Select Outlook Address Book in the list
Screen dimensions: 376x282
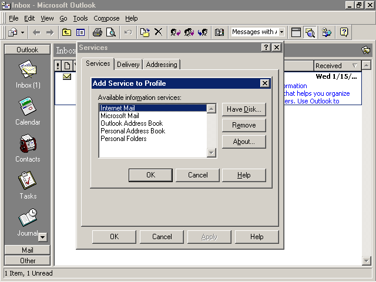[x=153, y=123]
